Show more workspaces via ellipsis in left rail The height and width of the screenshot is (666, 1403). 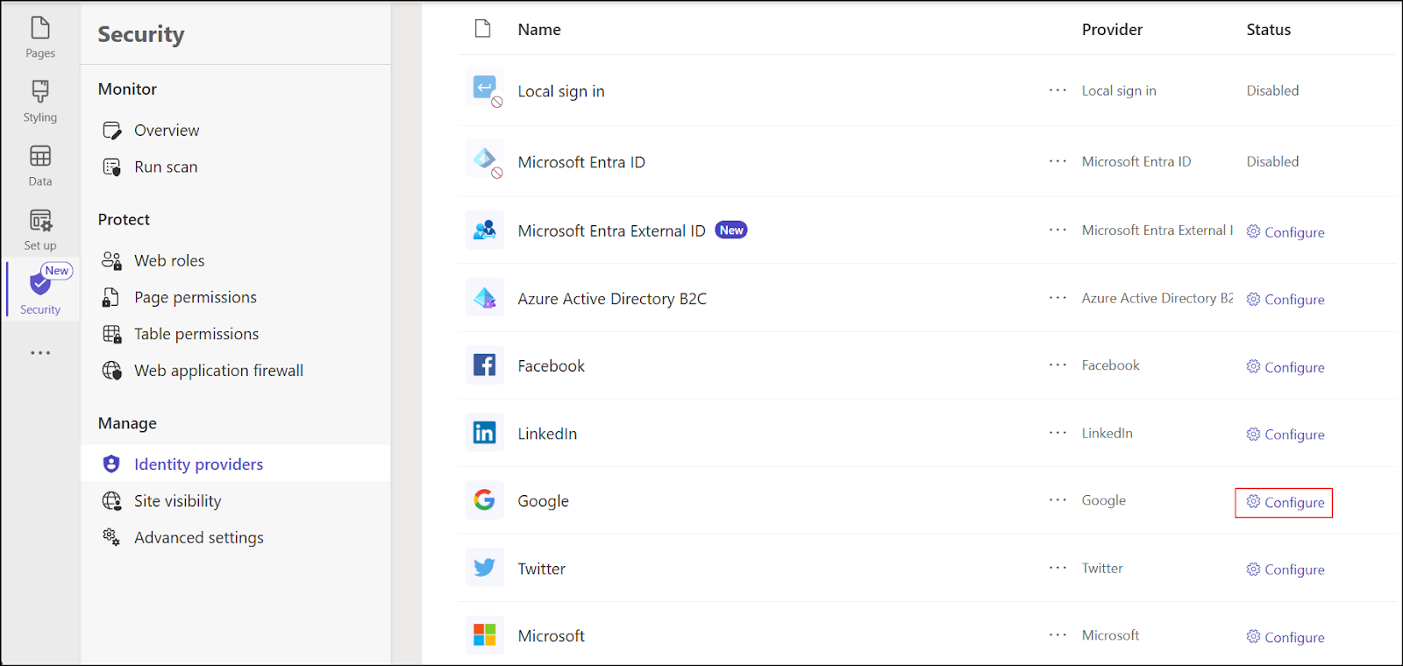coord(40,353)
